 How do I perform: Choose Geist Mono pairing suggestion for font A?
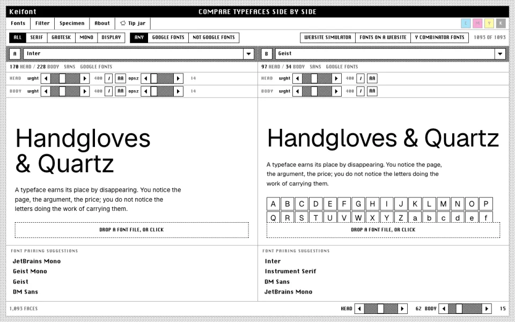pos(30,272)
